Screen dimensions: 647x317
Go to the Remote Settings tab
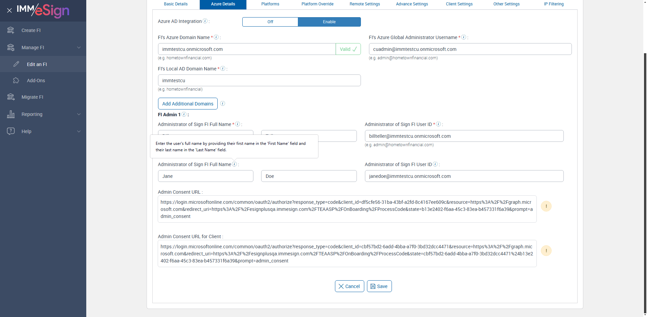[365, 4]
